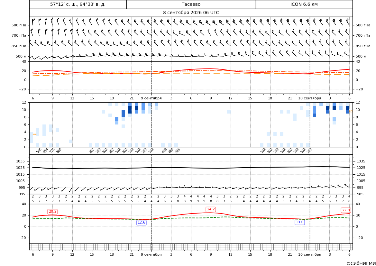Click the ©СибНИГМИ copyright text

click(x=361, y=263)
